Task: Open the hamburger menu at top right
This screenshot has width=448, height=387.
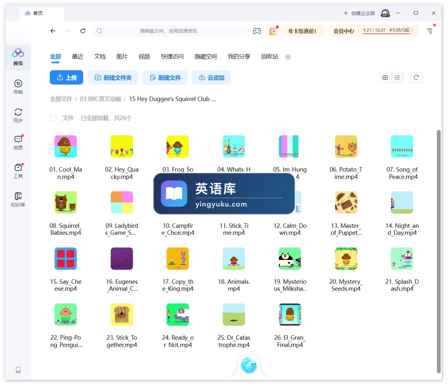Action: pos(430,31)
